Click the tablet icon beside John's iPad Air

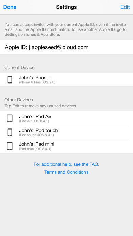10,118
